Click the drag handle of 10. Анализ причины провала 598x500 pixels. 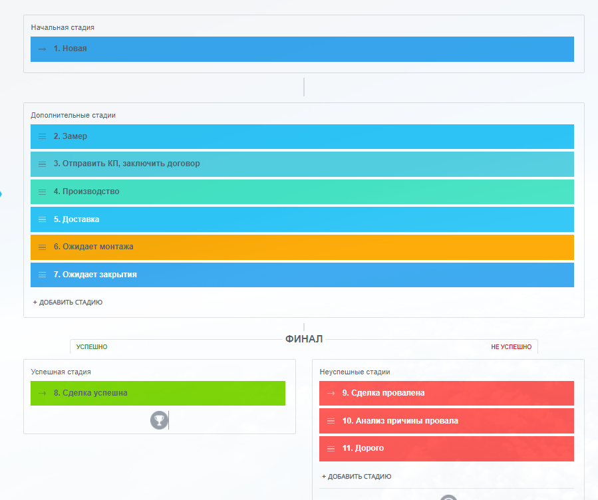tap(331, 421)
